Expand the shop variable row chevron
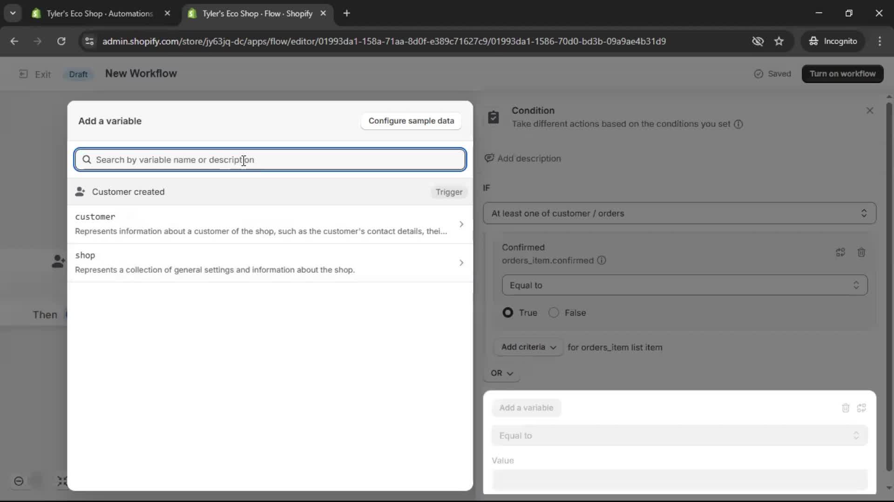The height and width of the screenshot is (502, 894). click(461, 263)
